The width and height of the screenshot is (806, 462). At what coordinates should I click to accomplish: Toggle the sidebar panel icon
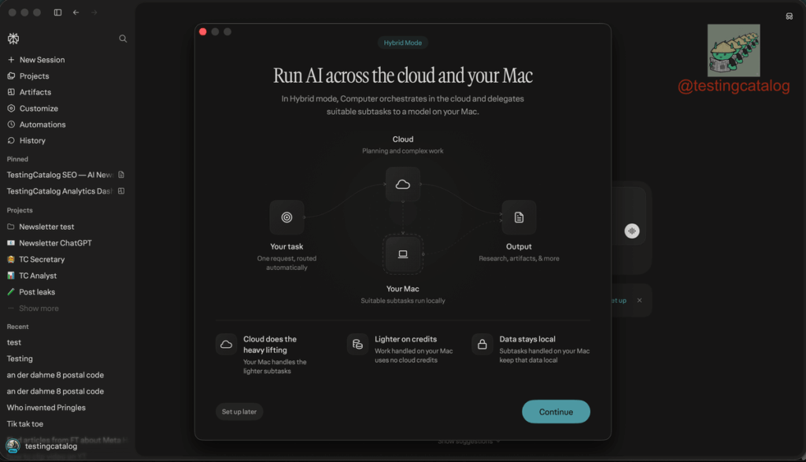pos(57,13)
